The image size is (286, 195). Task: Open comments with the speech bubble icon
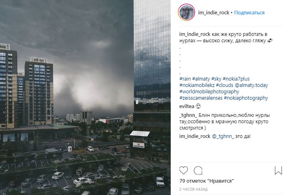[x=198, y=171]
